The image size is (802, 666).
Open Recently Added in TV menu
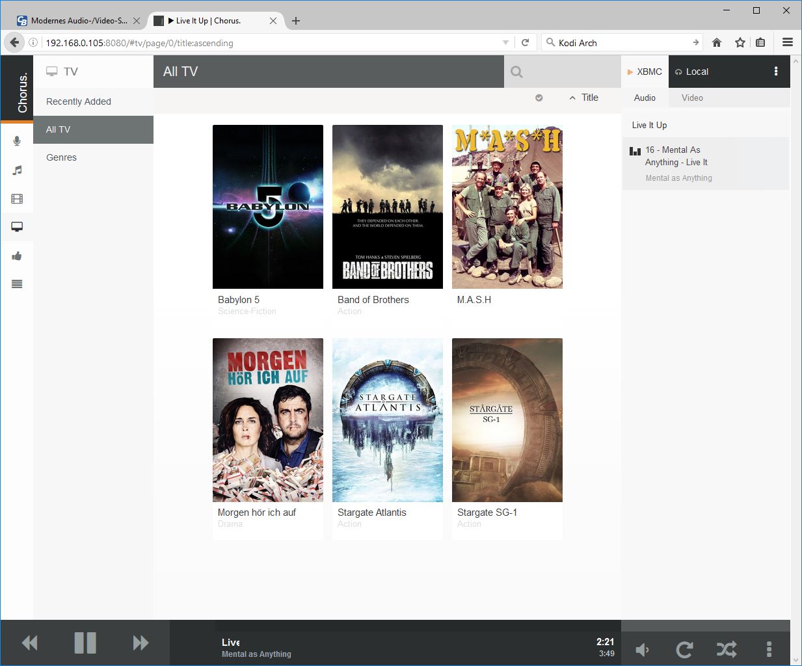(93, 101)
